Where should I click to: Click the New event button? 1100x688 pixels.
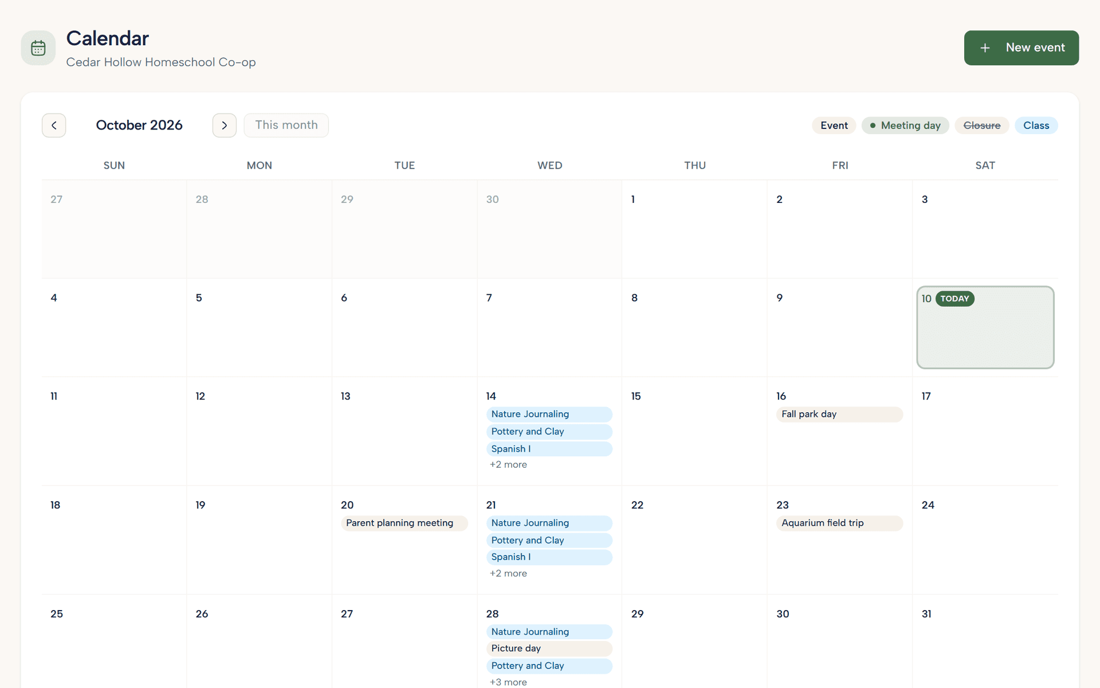coord(1021,48)
